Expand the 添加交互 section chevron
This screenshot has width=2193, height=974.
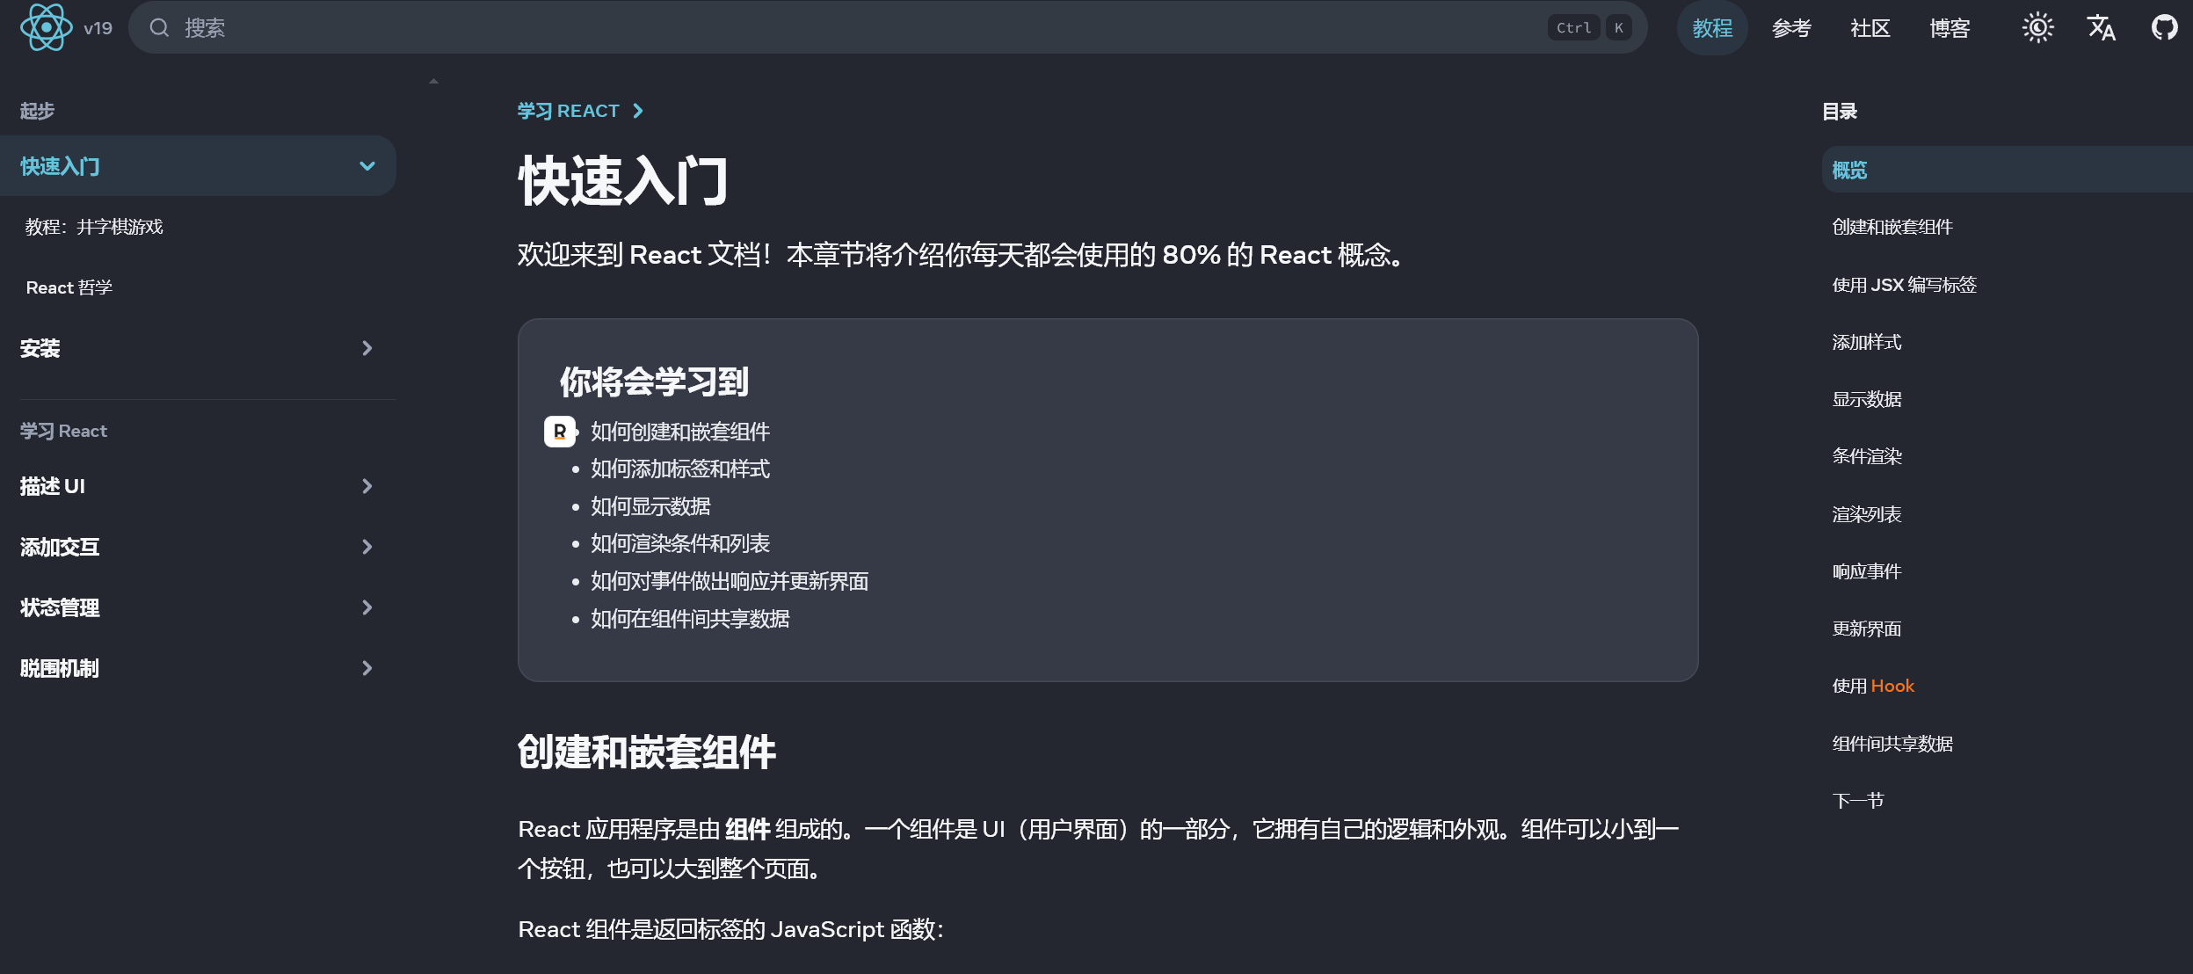tap(367, 547)
